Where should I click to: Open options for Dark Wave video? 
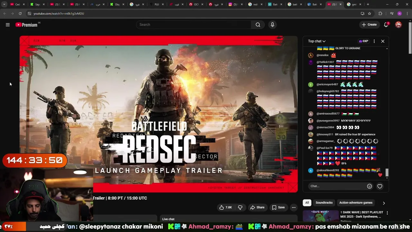[387, 213]
